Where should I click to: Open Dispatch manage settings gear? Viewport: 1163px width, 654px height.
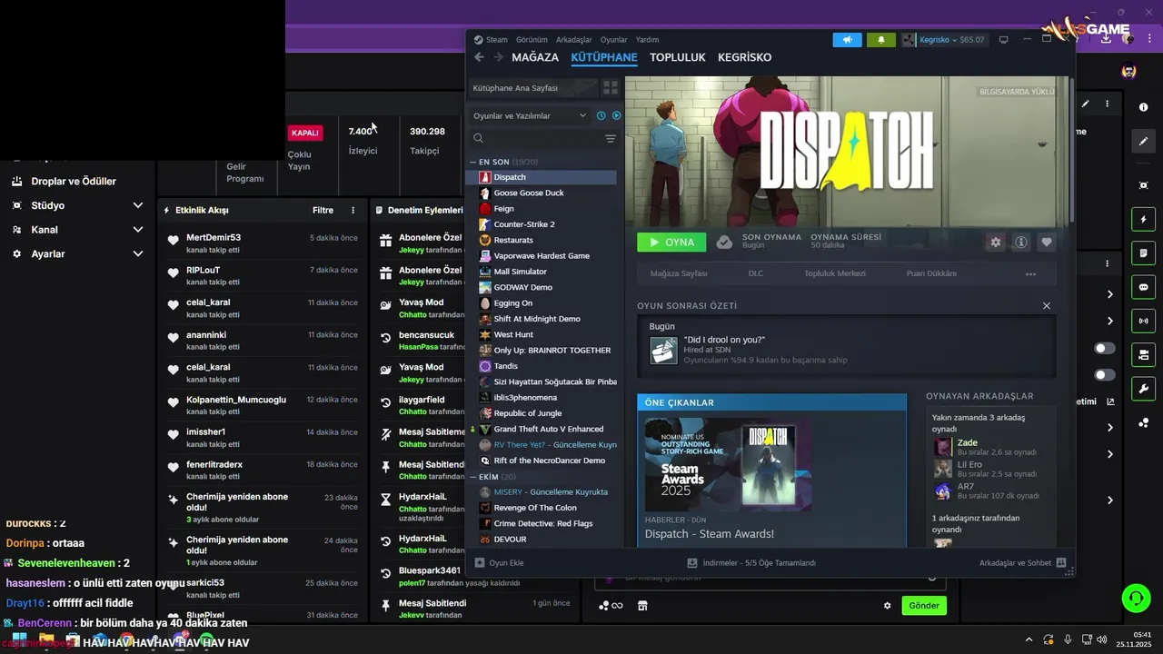(x=996, y=243)
